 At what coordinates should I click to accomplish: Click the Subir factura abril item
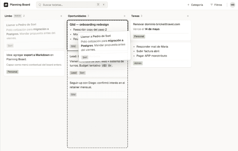pos(148,51)
